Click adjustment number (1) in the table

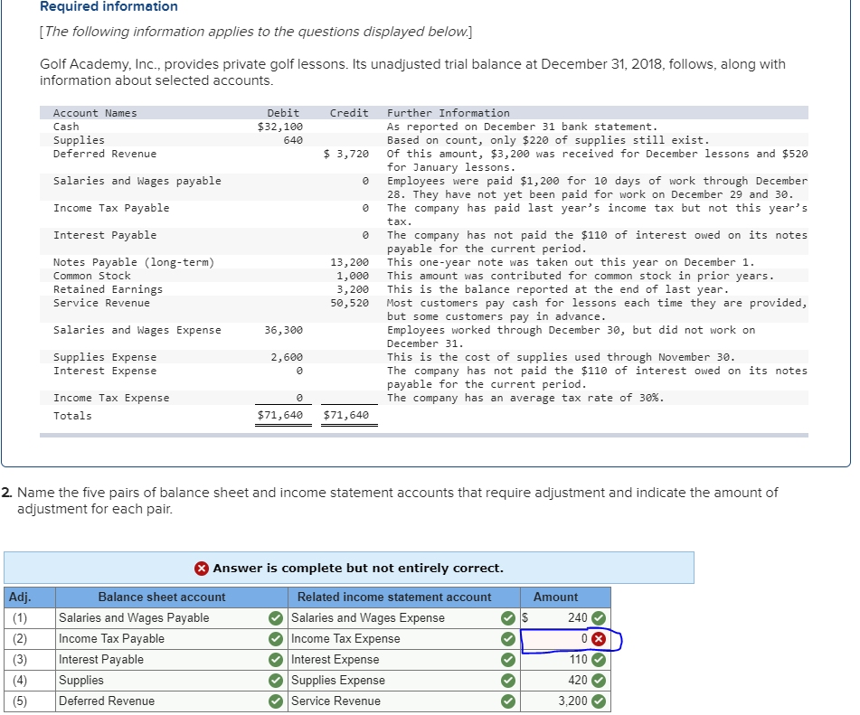(x=20, y=618)
